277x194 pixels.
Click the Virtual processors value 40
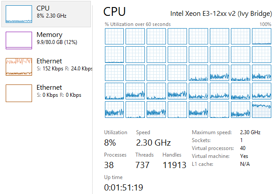[x=243, y=148]
